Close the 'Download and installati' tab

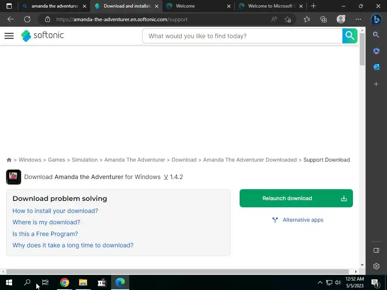click(x=156, y=6)
